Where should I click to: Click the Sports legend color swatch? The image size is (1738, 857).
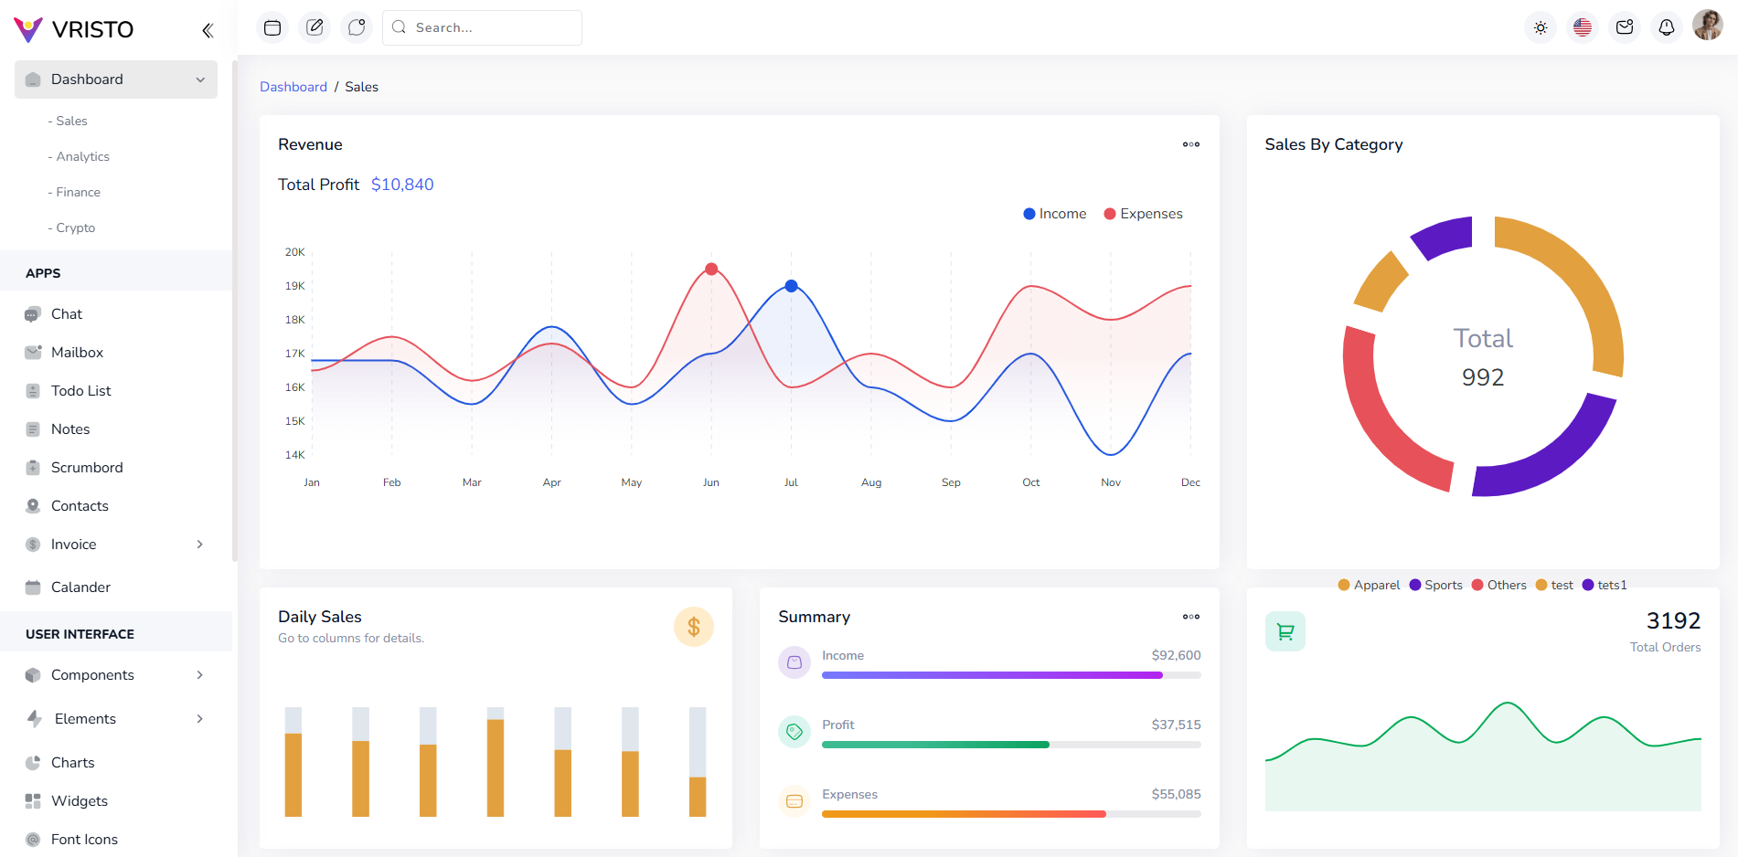1415,586
